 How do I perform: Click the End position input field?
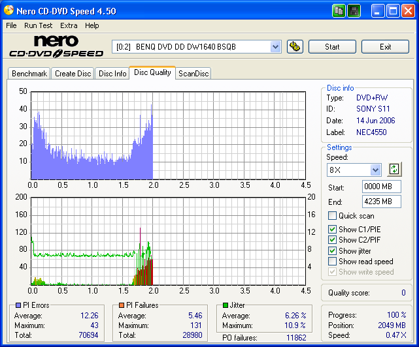tap(381, 202)
